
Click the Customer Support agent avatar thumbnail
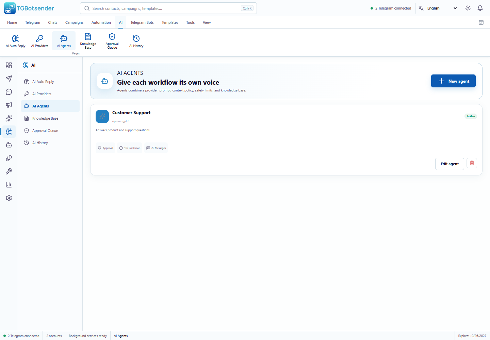click(x=102, y=116)
